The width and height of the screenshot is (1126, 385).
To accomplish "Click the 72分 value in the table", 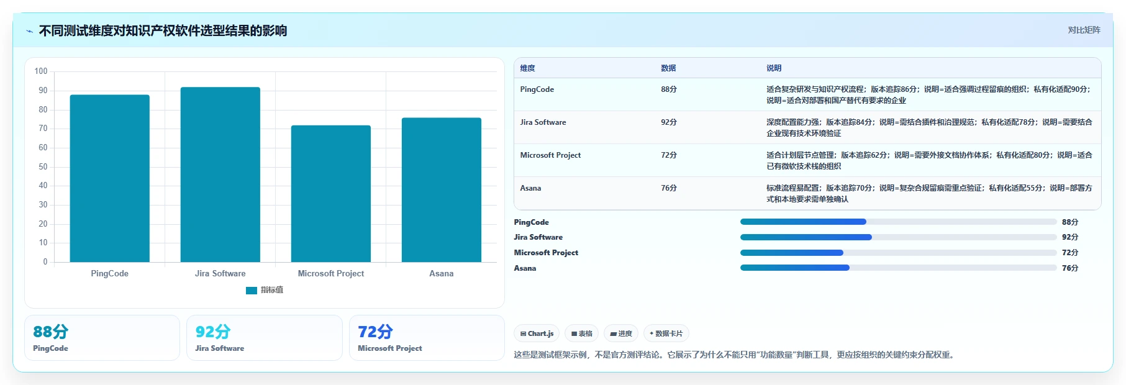I will click(669, 155).
